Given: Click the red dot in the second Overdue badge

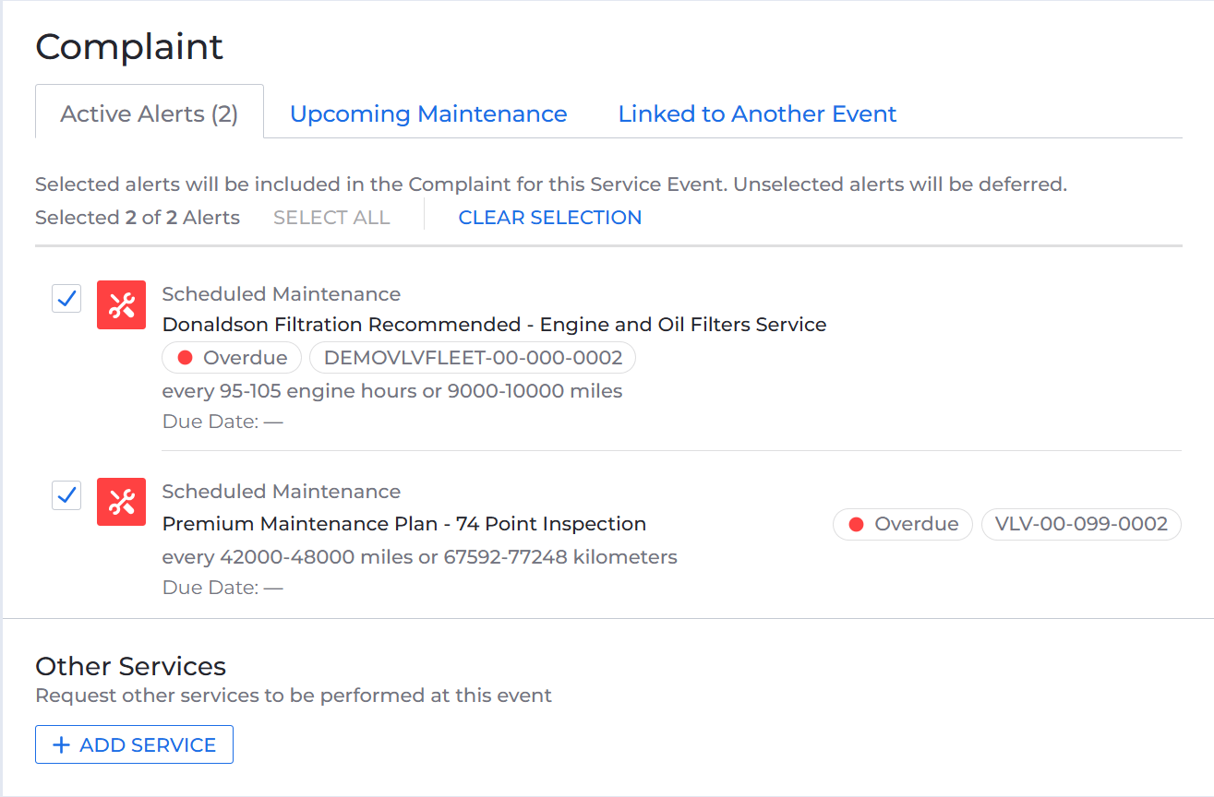Looking at the screenshot, I should tap(857, 524).
